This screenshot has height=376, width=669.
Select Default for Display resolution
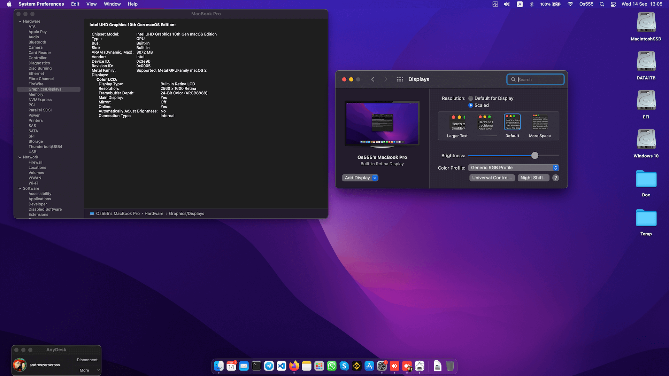coord(471,99)
